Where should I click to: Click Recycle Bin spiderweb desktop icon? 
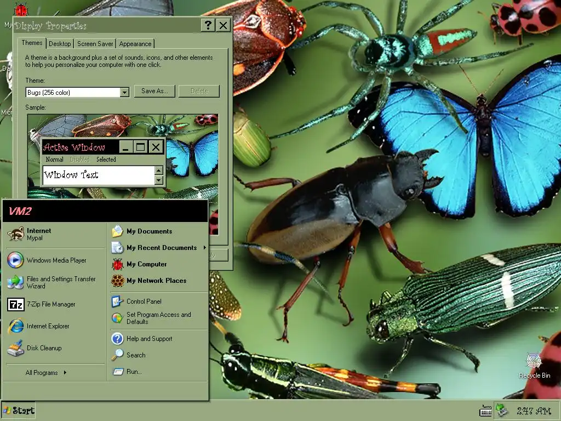(534, 361)
